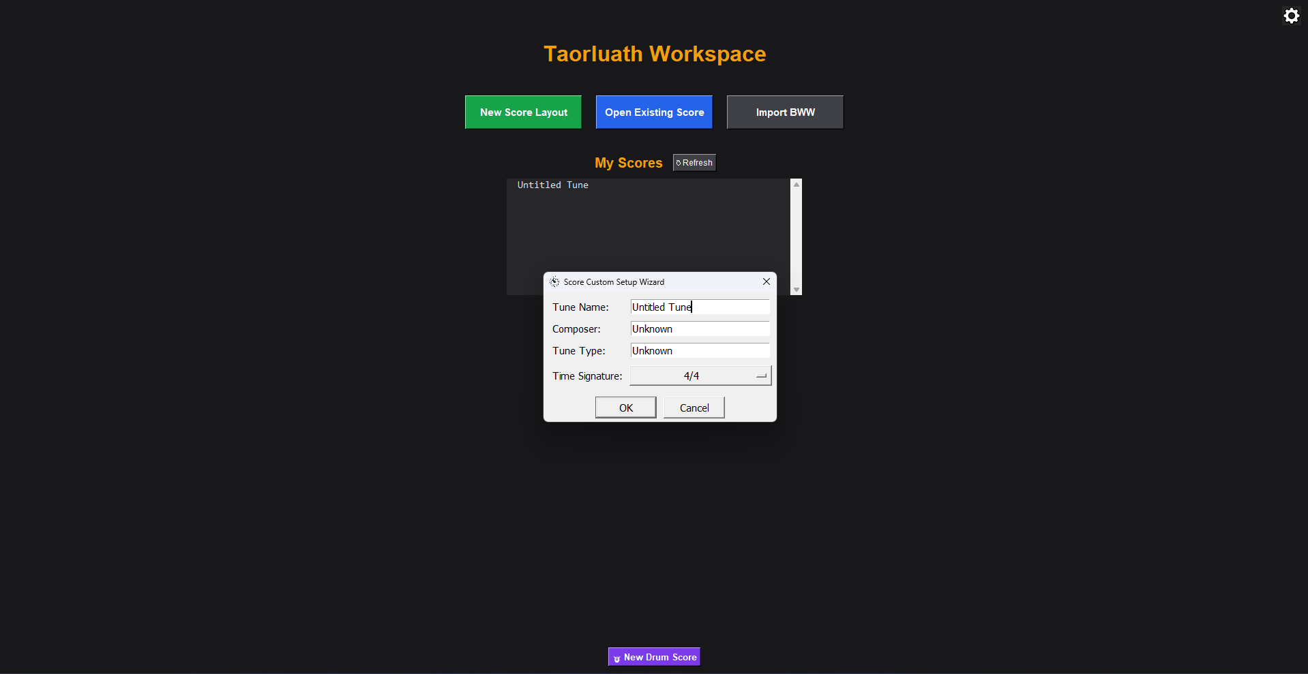Focus the Tune Name input field
The height and width of the screenshot is (674, 1308).
pos(700,307)
